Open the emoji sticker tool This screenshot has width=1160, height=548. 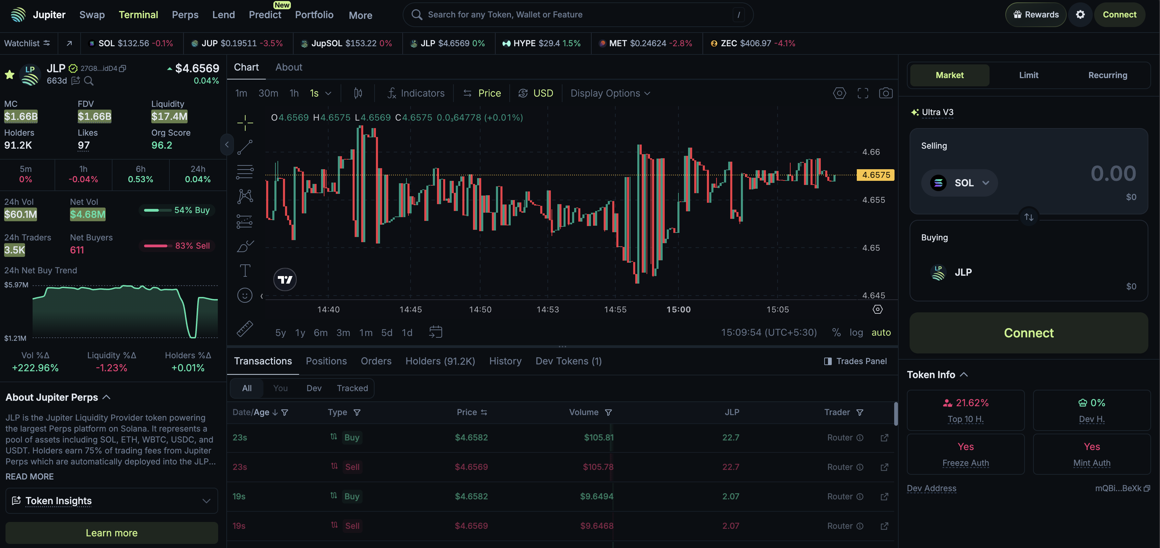245,295
